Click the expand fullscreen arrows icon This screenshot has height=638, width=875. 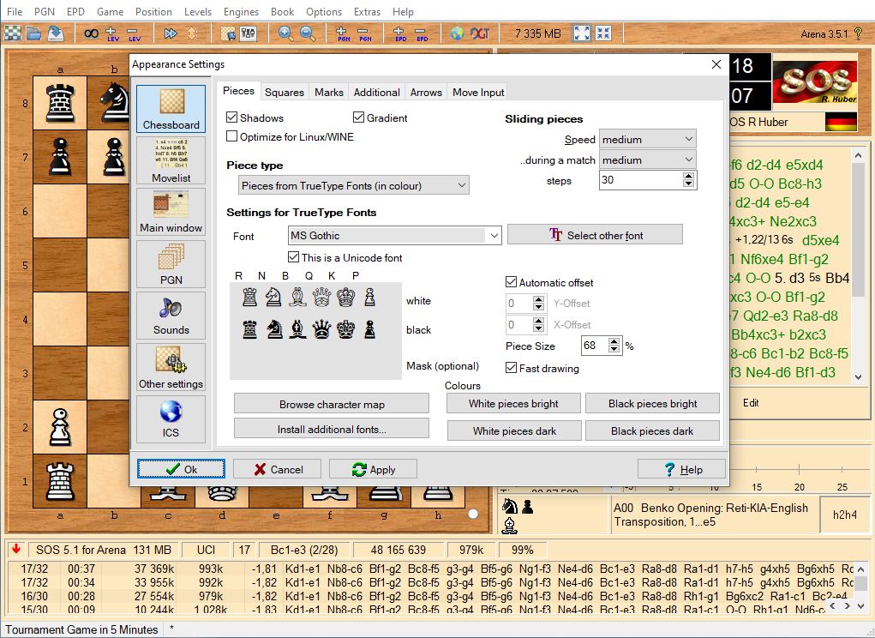coord(581,33)
